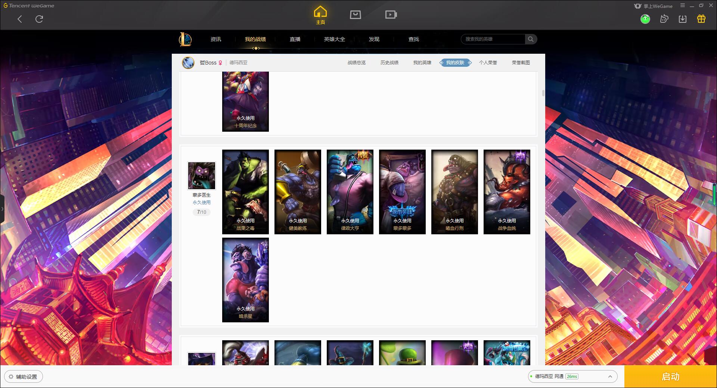Refresh the page with the reload icon
This screenshot has width=717, height=388.
click(39, 19)
